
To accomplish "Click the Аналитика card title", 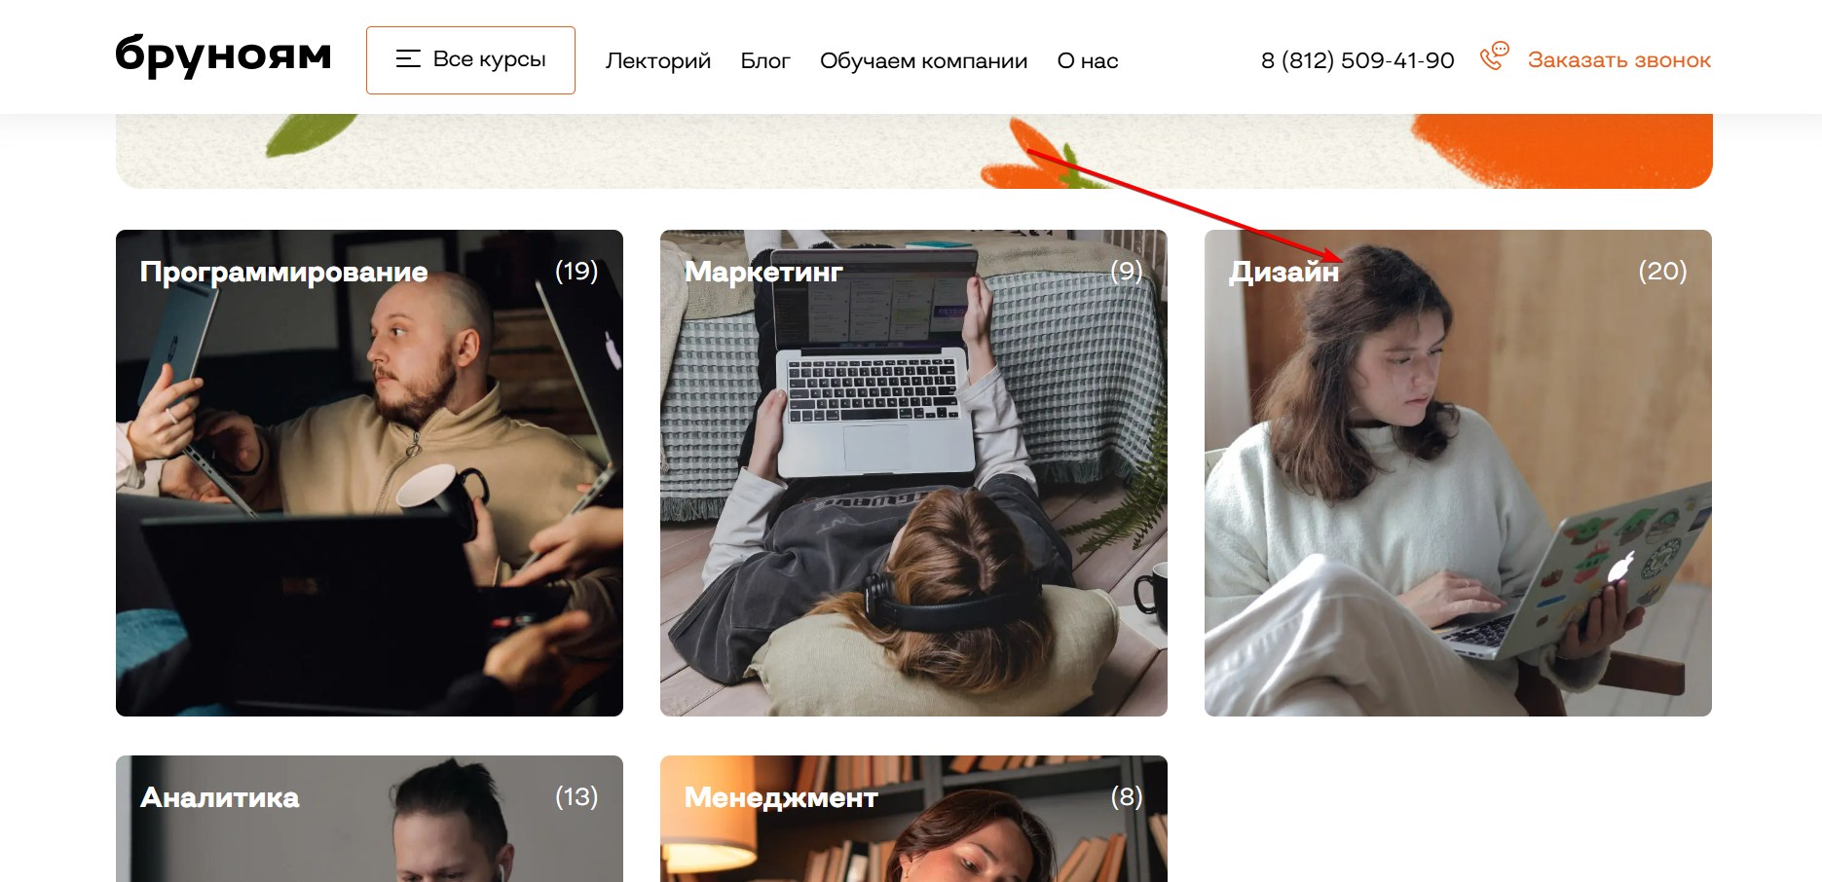I will (219, 797).
